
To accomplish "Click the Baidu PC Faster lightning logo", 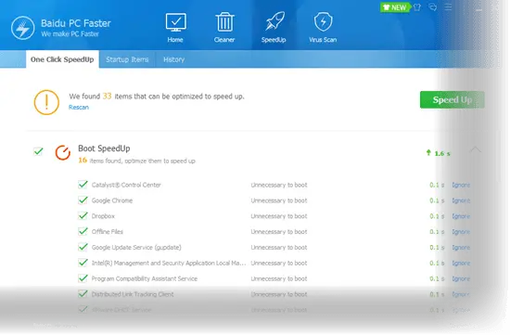I will (23, 28).
